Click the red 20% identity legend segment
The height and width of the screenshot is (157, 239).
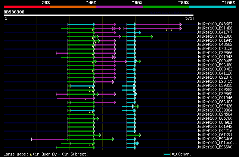click(27, 7)
